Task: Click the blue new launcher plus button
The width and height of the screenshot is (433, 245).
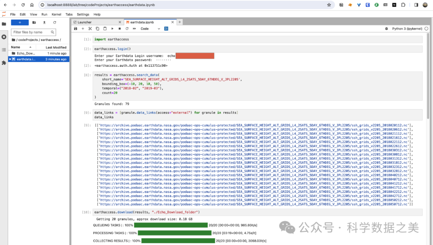Action: coord(20,22)
